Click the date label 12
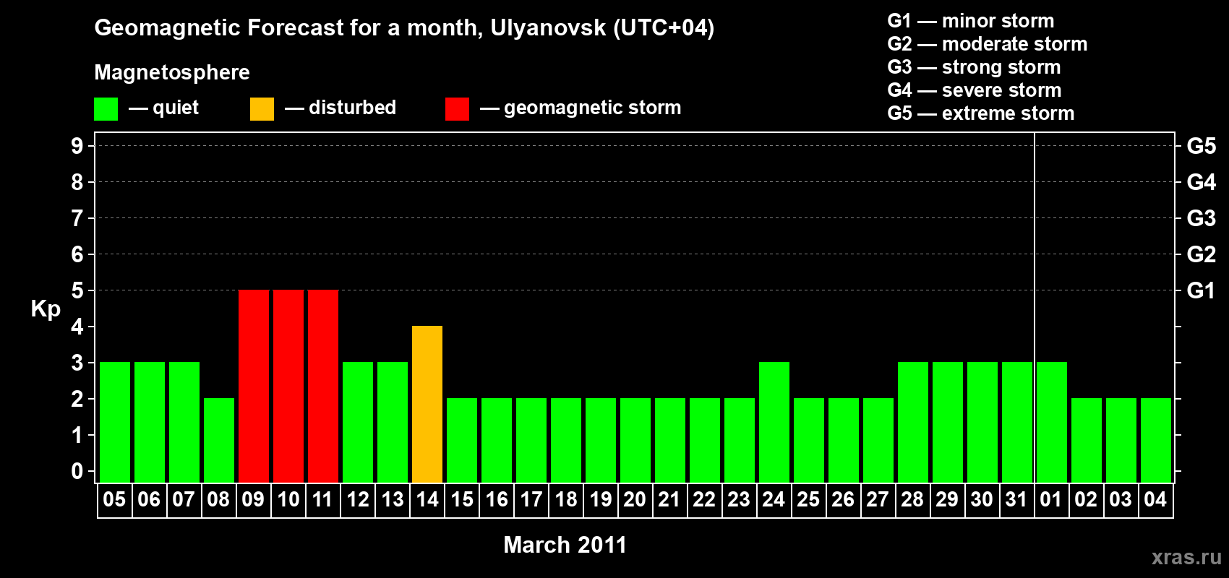The height and width of the screenshot is (578, 1229). tap(357, 499)
